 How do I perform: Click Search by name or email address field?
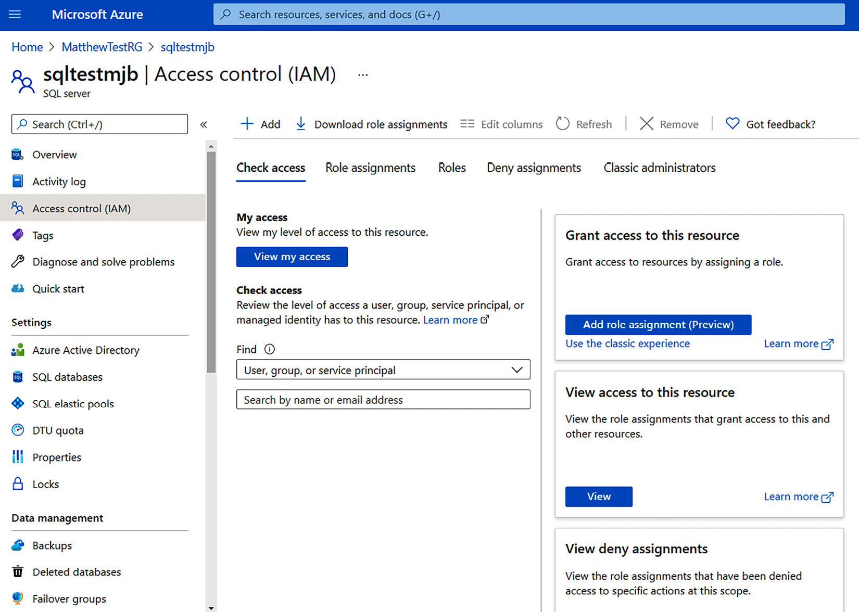point(383,400)
